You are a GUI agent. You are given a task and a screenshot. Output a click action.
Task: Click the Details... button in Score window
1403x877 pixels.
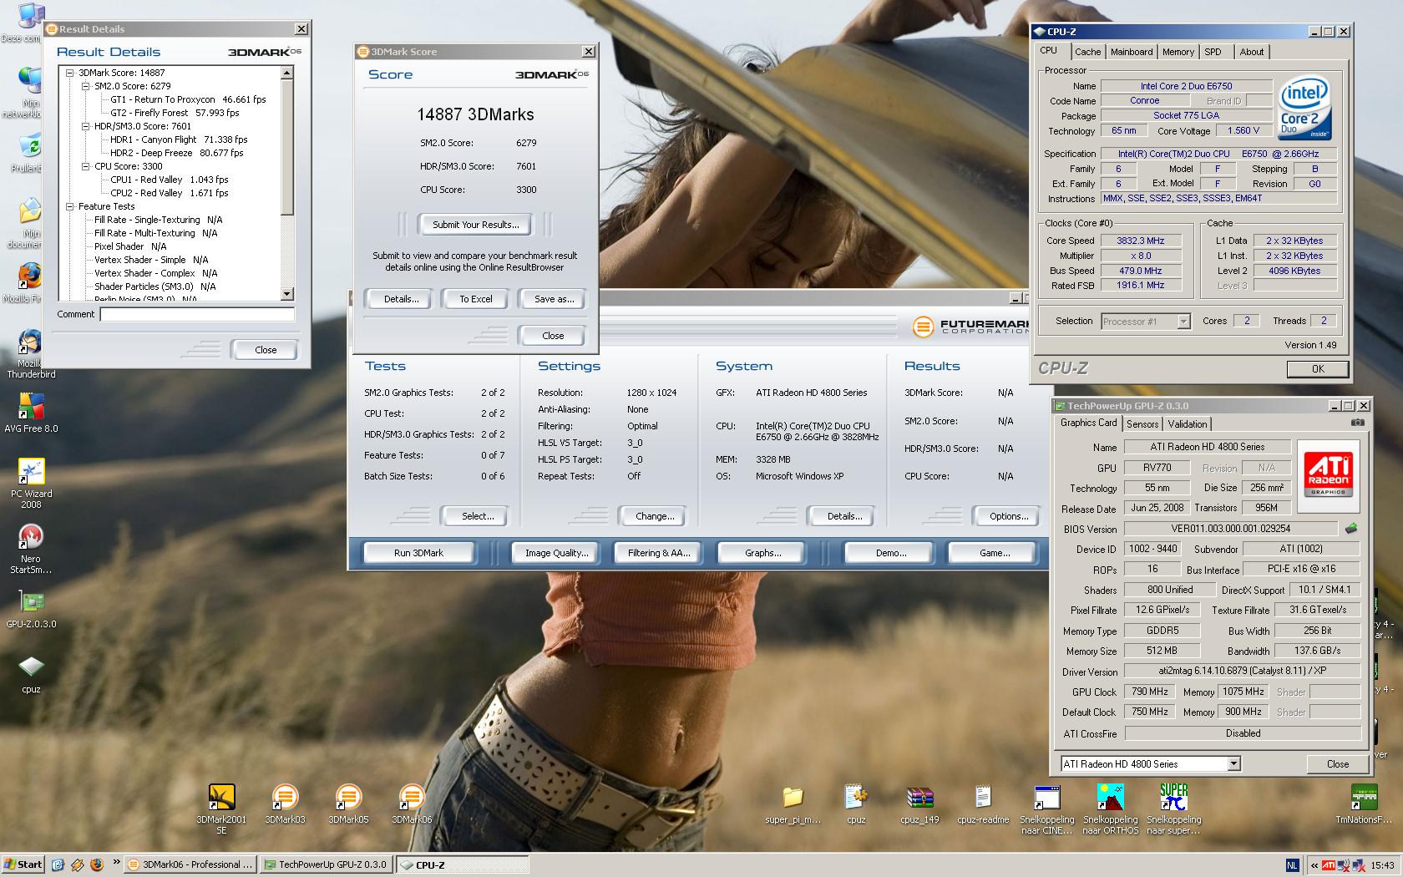(401, 299)
